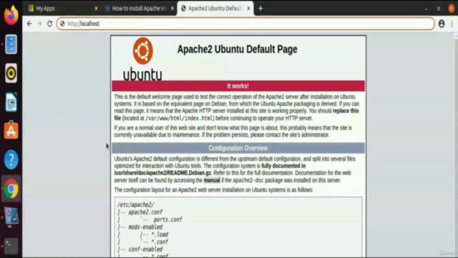Viewport: 458px width, 258px height.
Task: Click the http://localhost address bar
Action: pos(245,24)
